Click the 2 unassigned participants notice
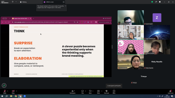This screenshot has height=98, width=175. point(114,86)
